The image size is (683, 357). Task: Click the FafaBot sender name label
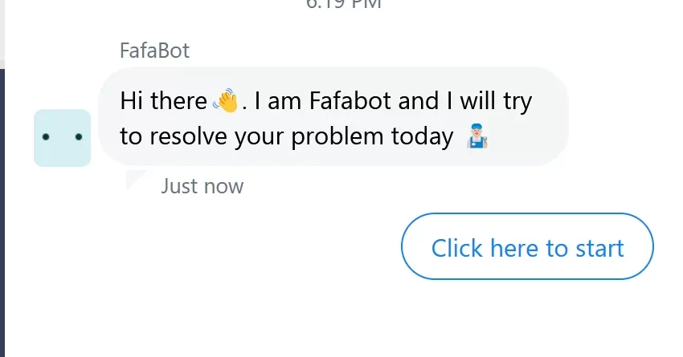(x=154, y=51)
